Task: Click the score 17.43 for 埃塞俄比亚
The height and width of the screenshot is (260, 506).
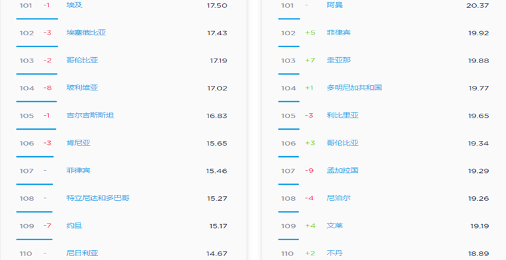Action: 217,33
